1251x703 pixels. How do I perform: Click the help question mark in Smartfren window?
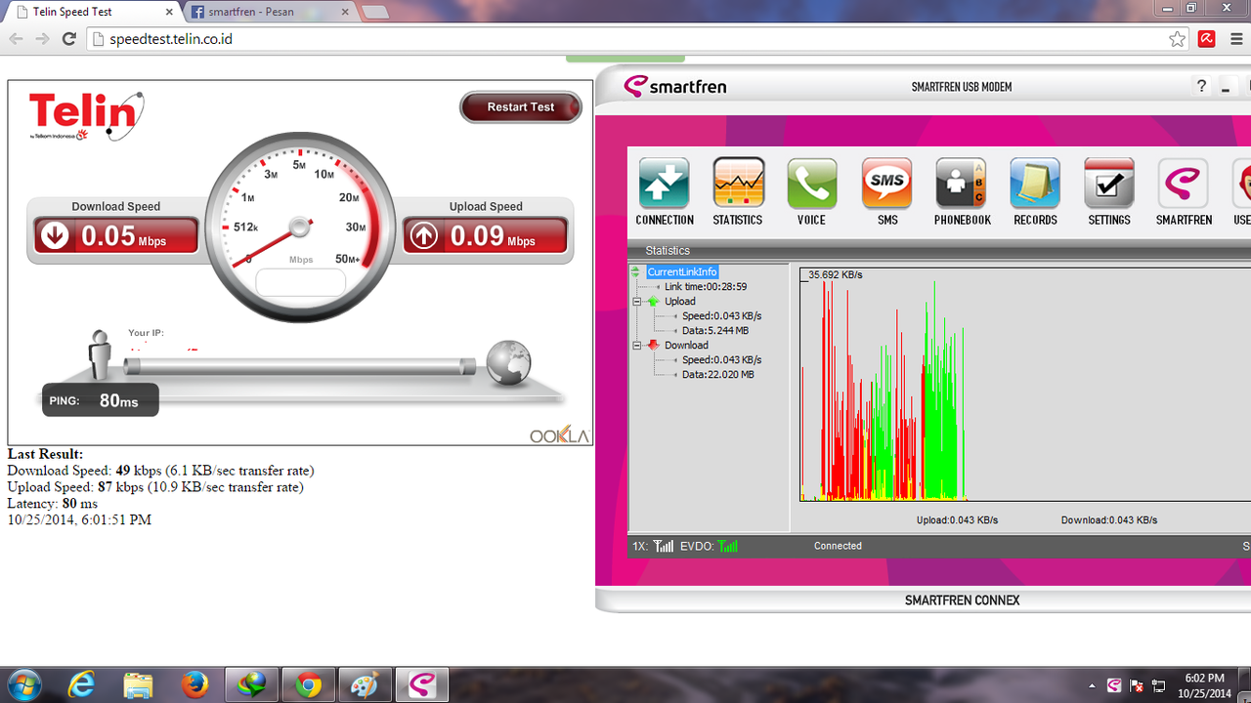pyautogui.click(x=1202, y=87)
